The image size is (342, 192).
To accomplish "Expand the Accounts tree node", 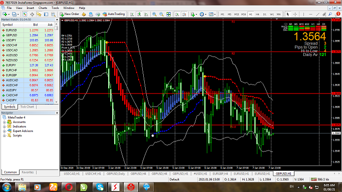I will 4,122.
